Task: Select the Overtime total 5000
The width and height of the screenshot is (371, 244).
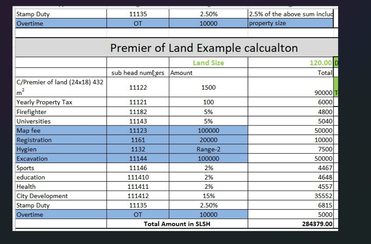Action: (290, 214)
